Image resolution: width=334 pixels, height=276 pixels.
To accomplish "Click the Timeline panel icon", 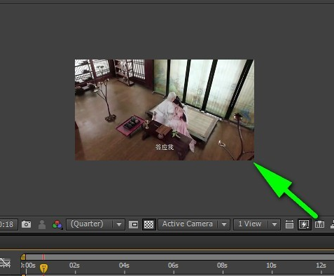I will 319,224.
